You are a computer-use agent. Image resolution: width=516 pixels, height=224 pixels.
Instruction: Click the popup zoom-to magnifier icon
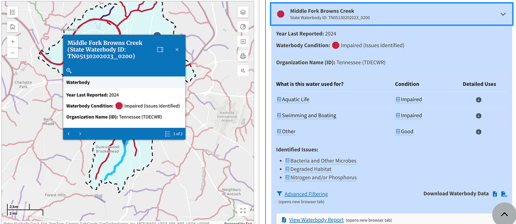69,71
